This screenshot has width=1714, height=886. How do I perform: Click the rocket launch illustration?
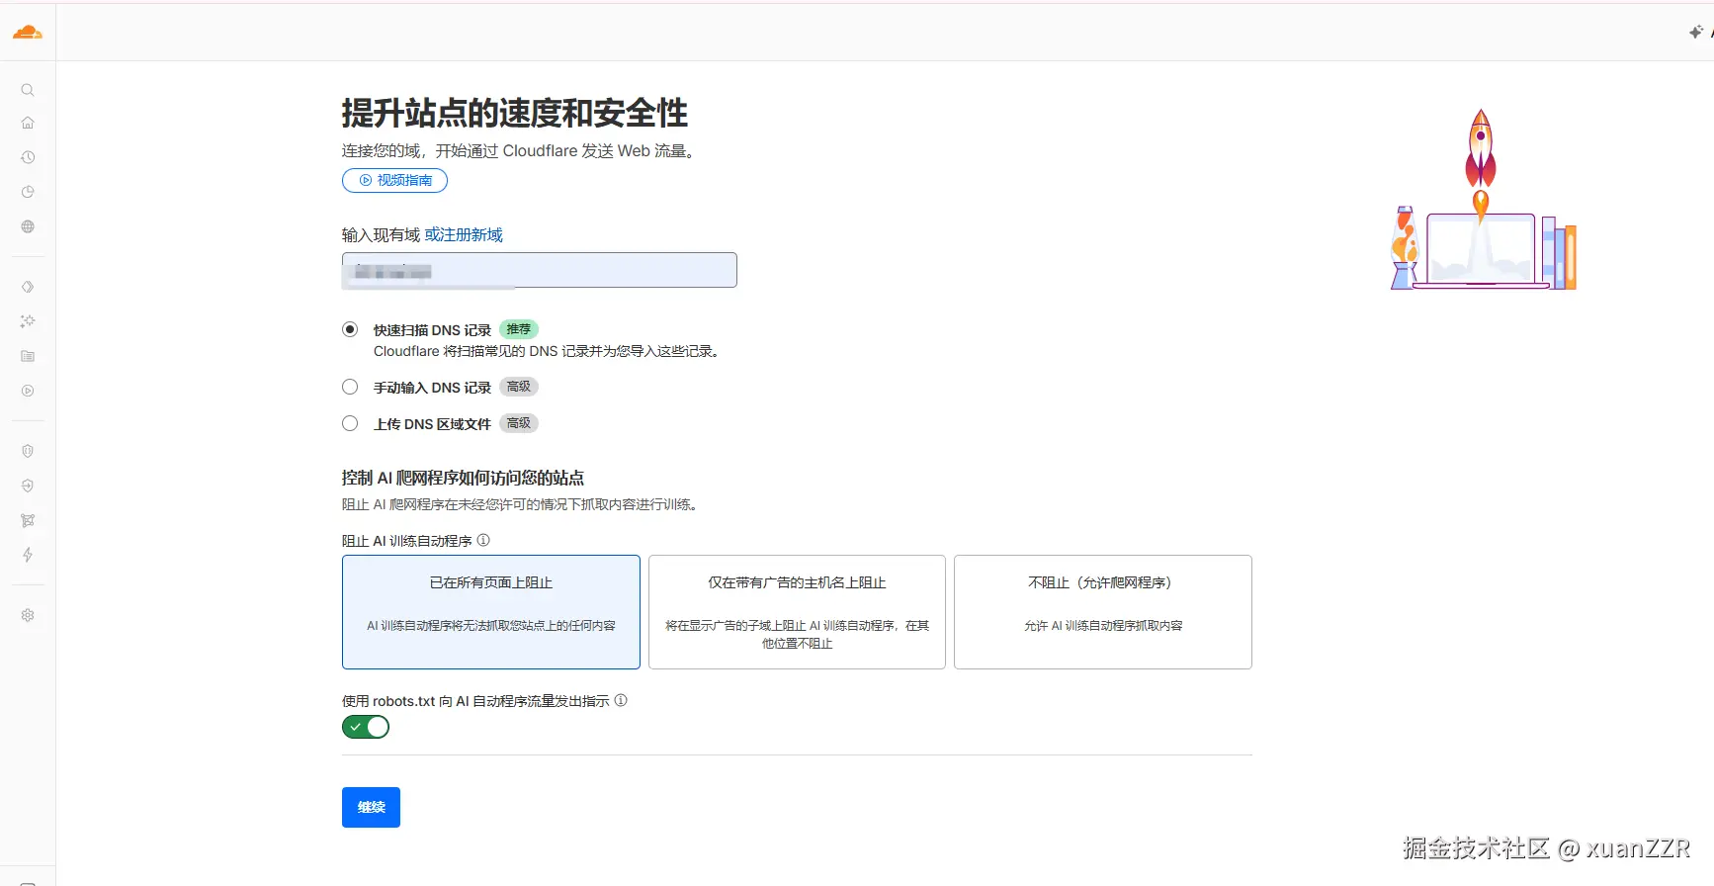pos(1483,200)
